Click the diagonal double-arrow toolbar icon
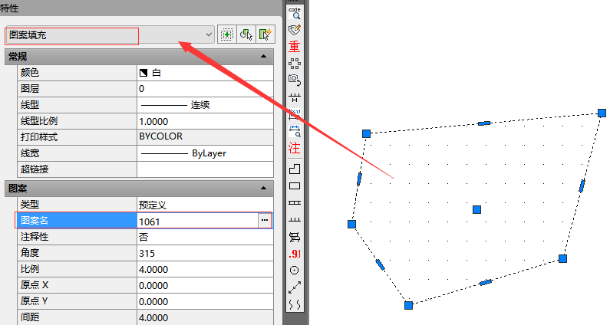This screenshot has width=610, height=325. point(294,288)
